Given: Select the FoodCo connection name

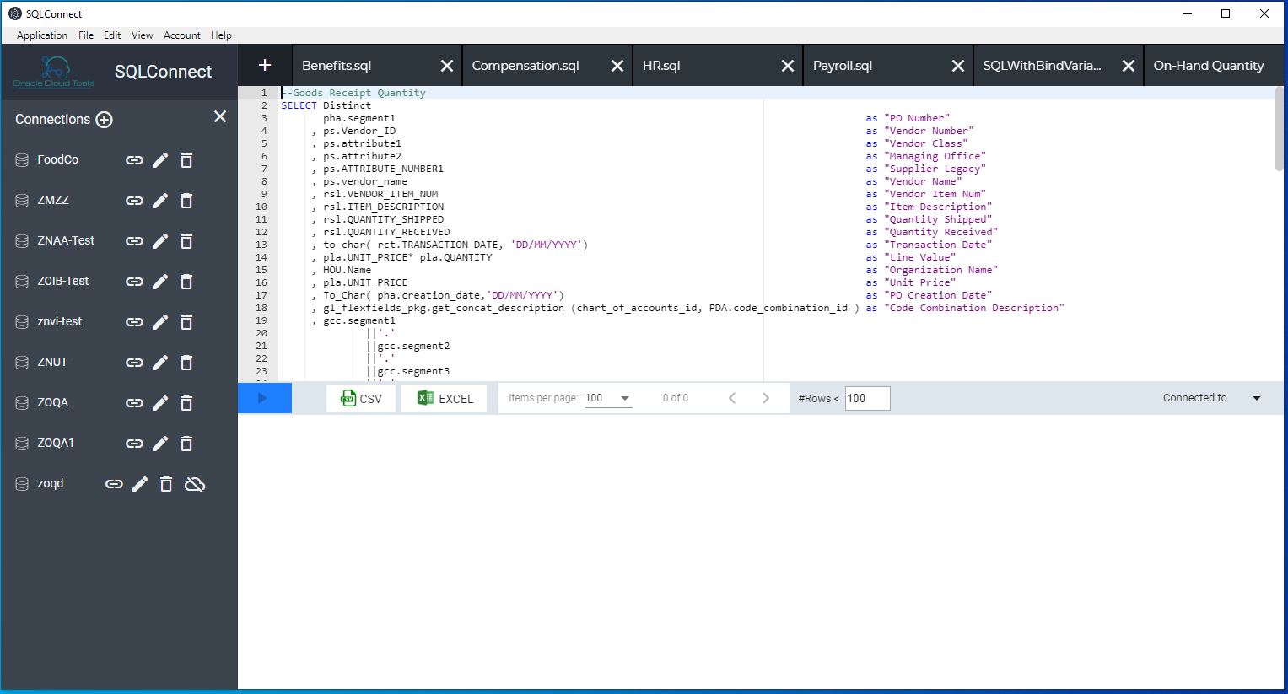Looking at the screenshot, I should 58,160.
